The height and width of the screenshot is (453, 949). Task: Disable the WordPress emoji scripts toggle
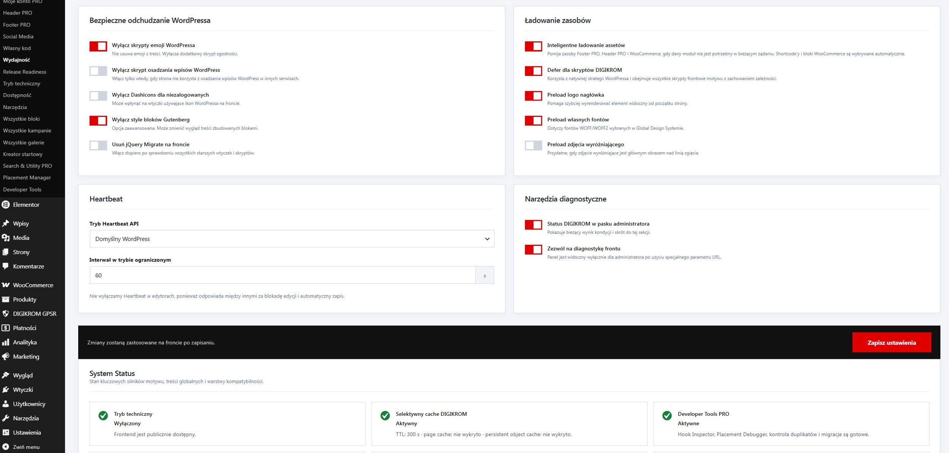tap(98, 46)
